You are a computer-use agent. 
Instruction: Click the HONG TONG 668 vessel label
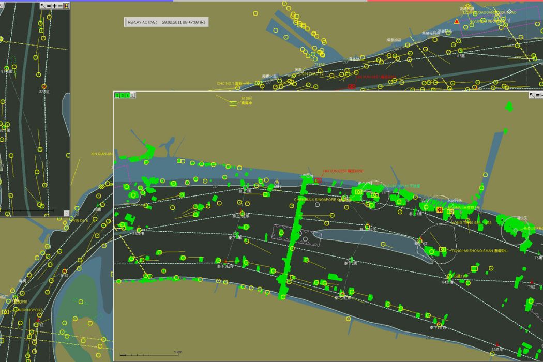[x=471, y=223]
